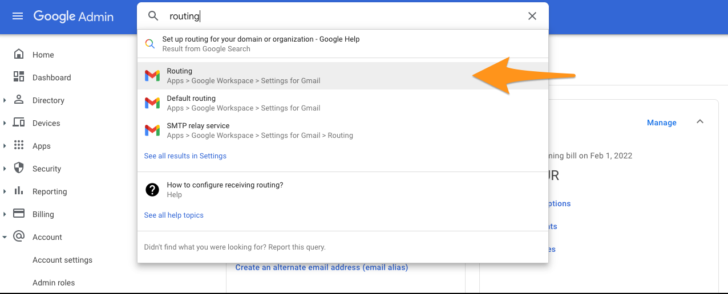Expand the Security section arrow
Screen dimensions: 728x294
pos(5,169)
